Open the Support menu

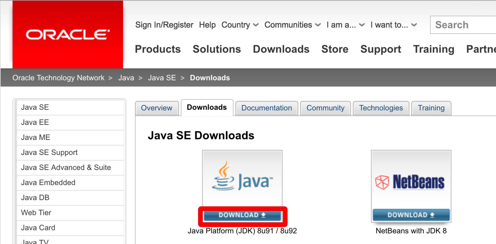tap(381, 49)
